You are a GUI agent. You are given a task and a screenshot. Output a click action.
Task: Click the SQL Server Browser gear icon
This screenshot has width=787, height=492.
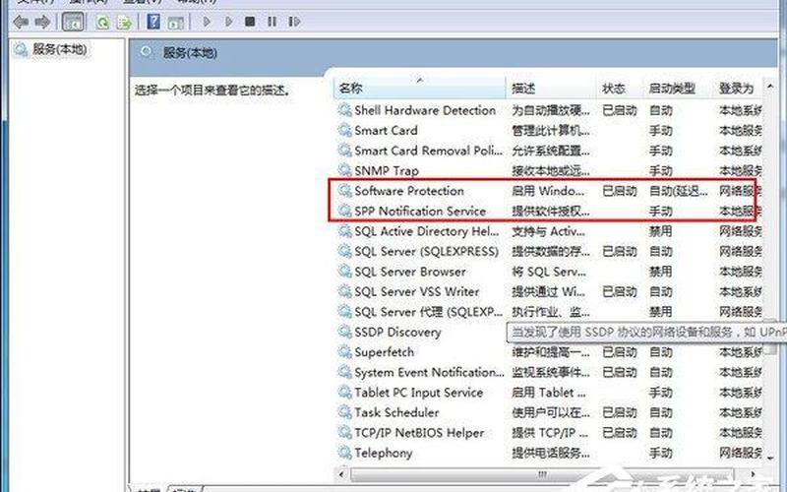tap(344, 272)
